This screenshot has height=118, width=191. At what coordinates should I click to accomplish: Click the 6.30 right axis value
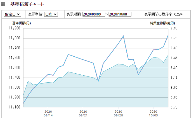[x=174, y=68]
